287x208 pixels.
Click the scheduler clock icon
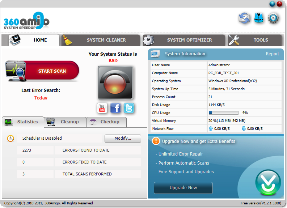coord(11,138)
